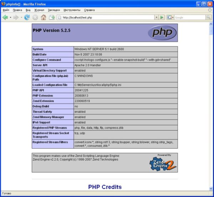Click Registered PHP Streams value

(x=99, y=128)
